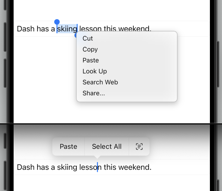Image resolution: width=222 pixels, height=191 pixels.
Task: Choose Look Up for the selected word
Action: [x=95, y=71]
